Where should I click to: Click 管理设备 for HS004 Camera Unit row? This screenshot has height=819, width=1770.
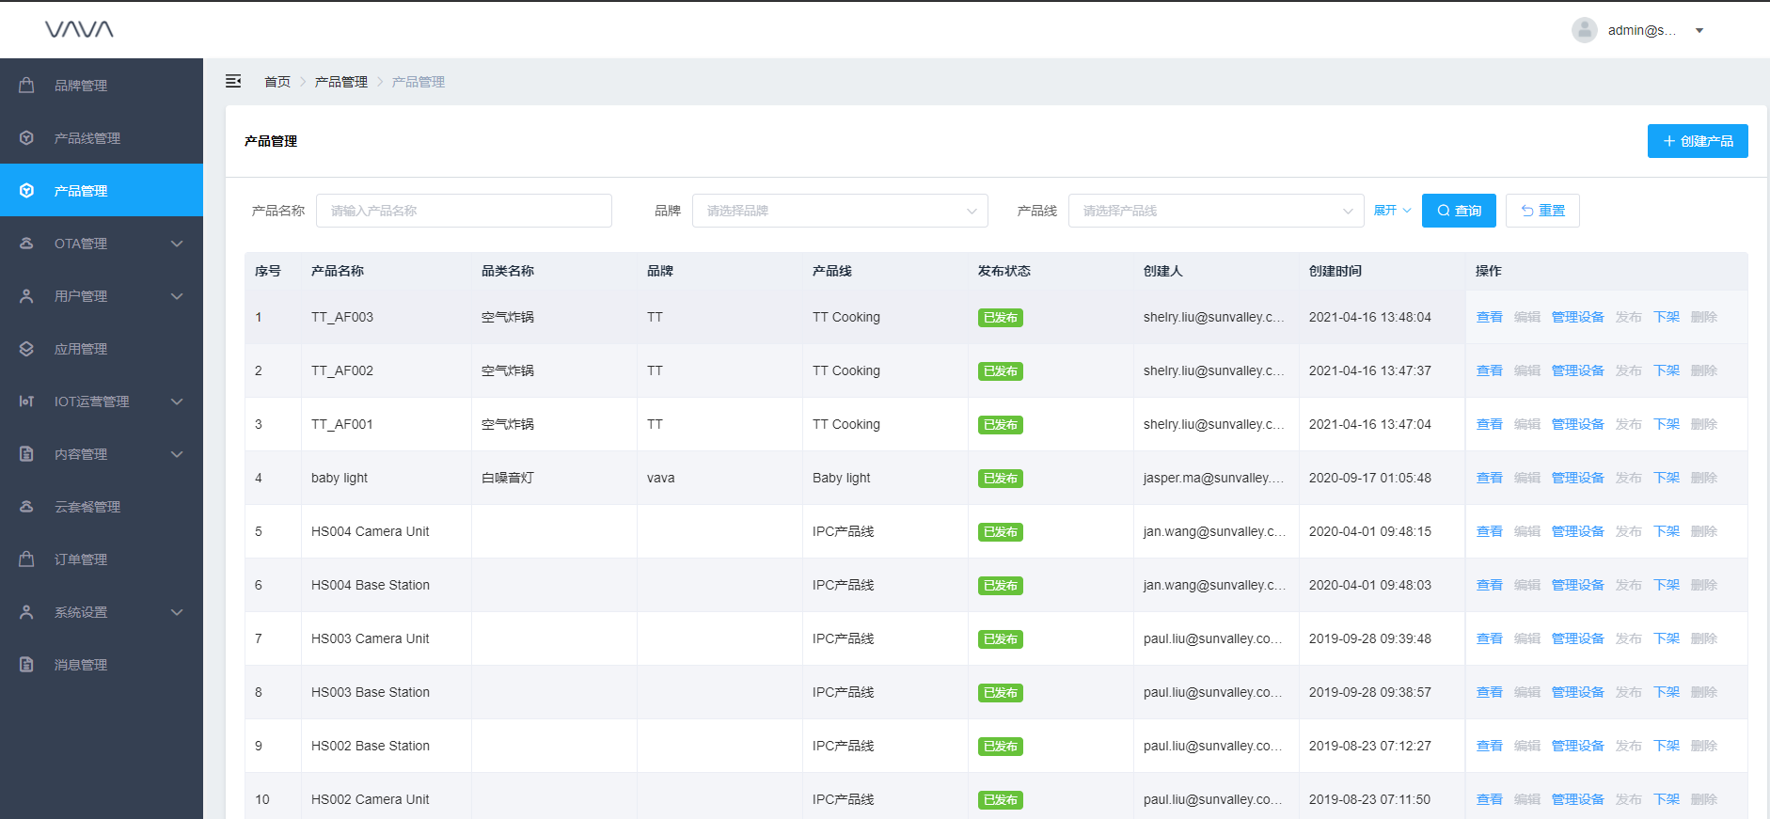point(1578,531)
